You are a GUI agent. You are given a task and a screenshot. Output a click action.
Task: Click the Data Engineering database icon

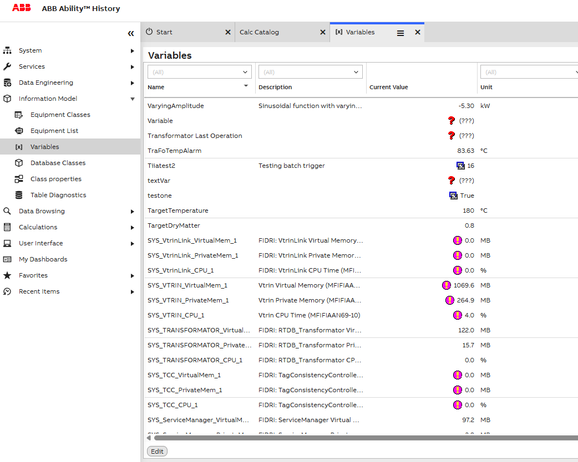click(x=7, y=83)
